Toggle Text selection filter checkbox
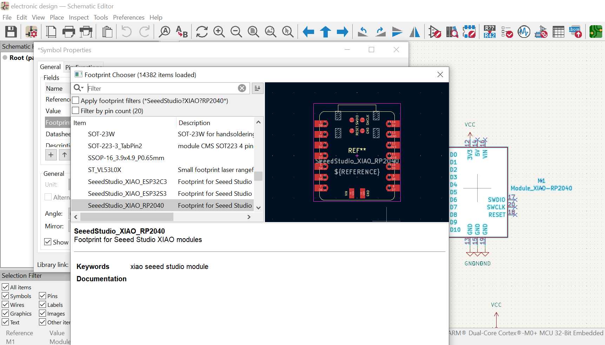This screenshot has height=345, width=605. click(5, 322)
